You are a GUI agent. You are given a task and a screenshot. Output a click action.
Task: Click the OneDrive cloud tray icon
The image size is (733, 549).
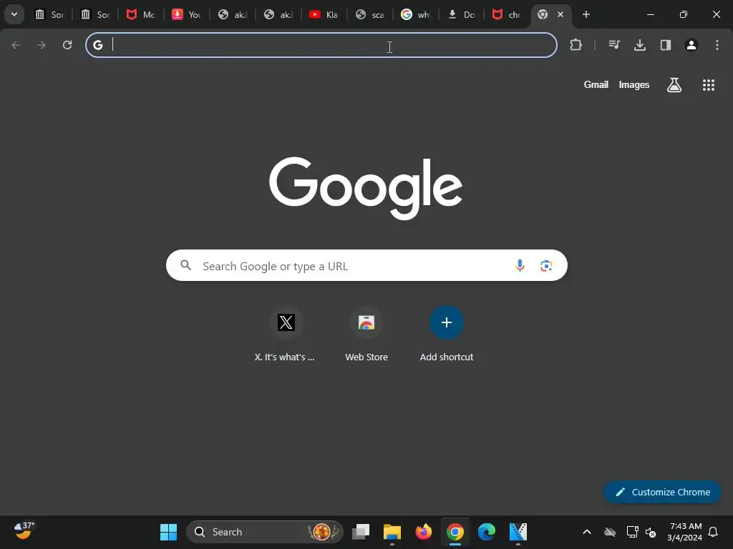(610, 532)
